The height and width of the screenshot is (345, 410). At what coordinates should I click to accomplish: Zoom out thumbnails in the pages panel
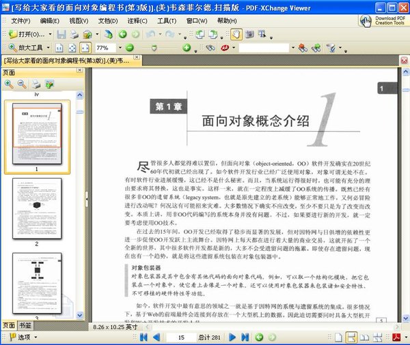coord(22,85)
